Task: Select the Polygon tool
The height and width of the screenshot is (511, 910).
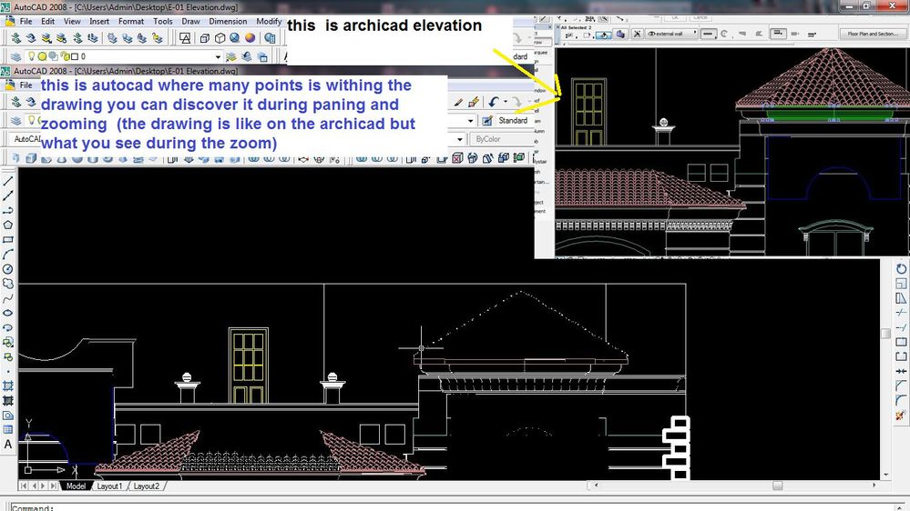Action: tap(8, 225)
